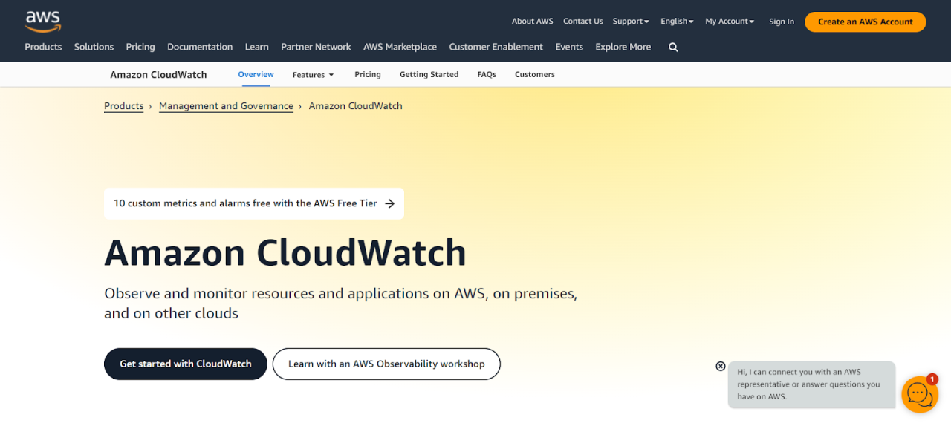
Task: Click the Sign In link
Action: click(781, 22)
